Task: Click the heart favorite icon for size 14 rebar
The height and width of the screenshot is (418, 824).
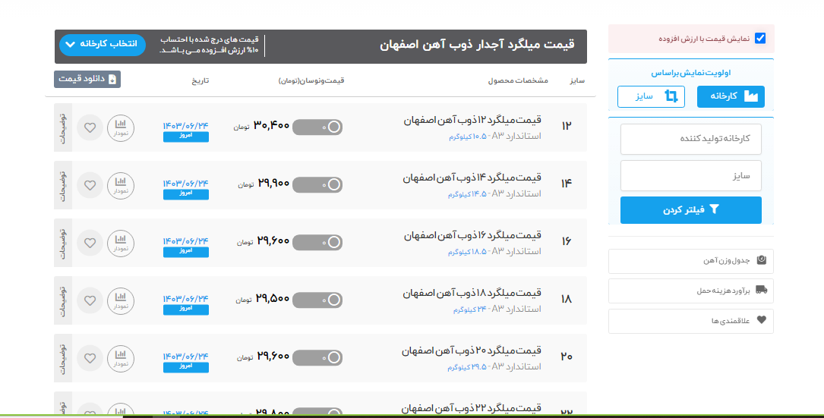Action: (x=90, y=184)
